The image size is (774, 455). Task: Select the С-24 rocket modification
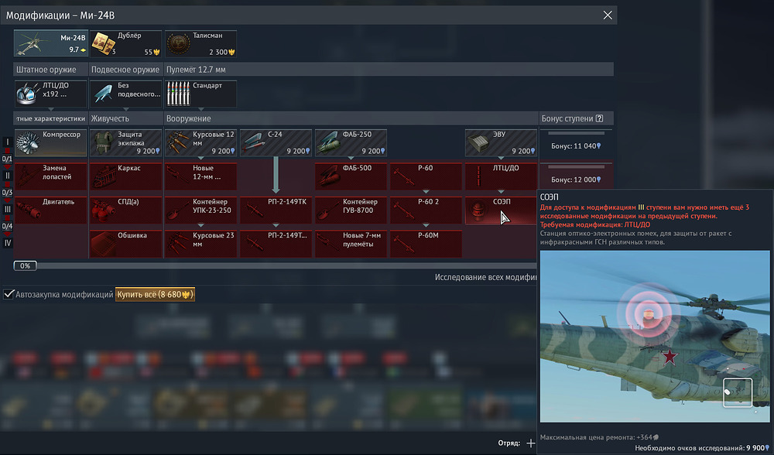coord(276,143)
